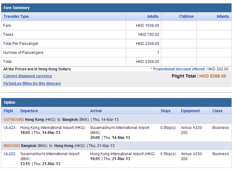234x171 pixels.
Task: Click the OUTBOUND Hong Kong to Bangkok row
Action: point(61,120)
